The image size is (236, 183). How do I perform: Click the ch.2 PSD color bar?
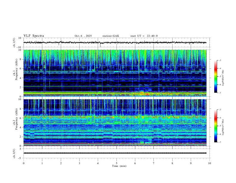point(215,126)
